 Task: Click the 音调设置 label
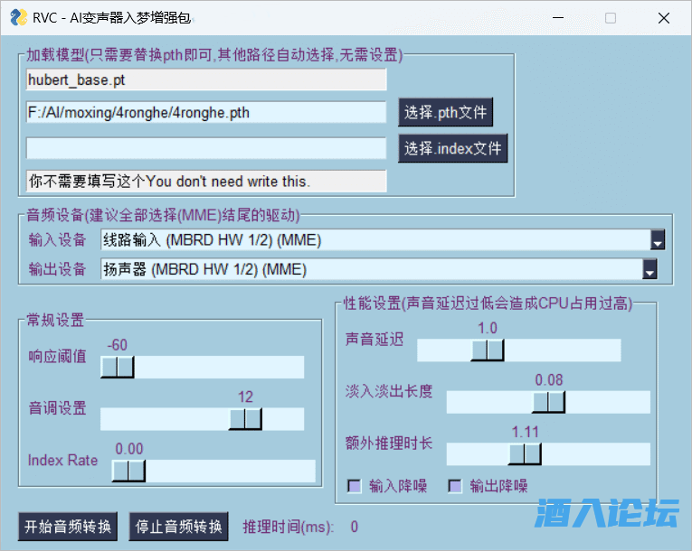tap(57, 408)
